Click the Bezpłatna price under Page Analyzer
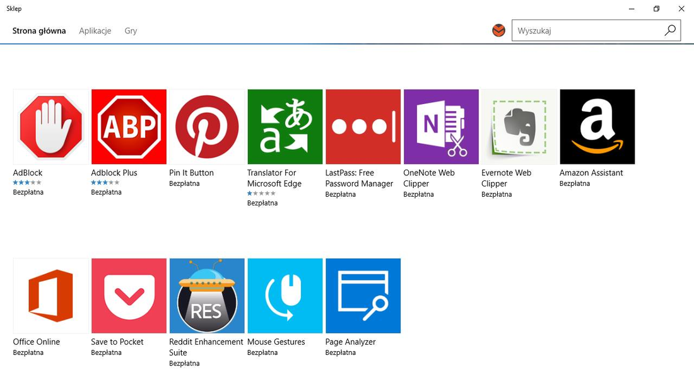This screenshot has height=382, width=694. [x=340, y=352]
